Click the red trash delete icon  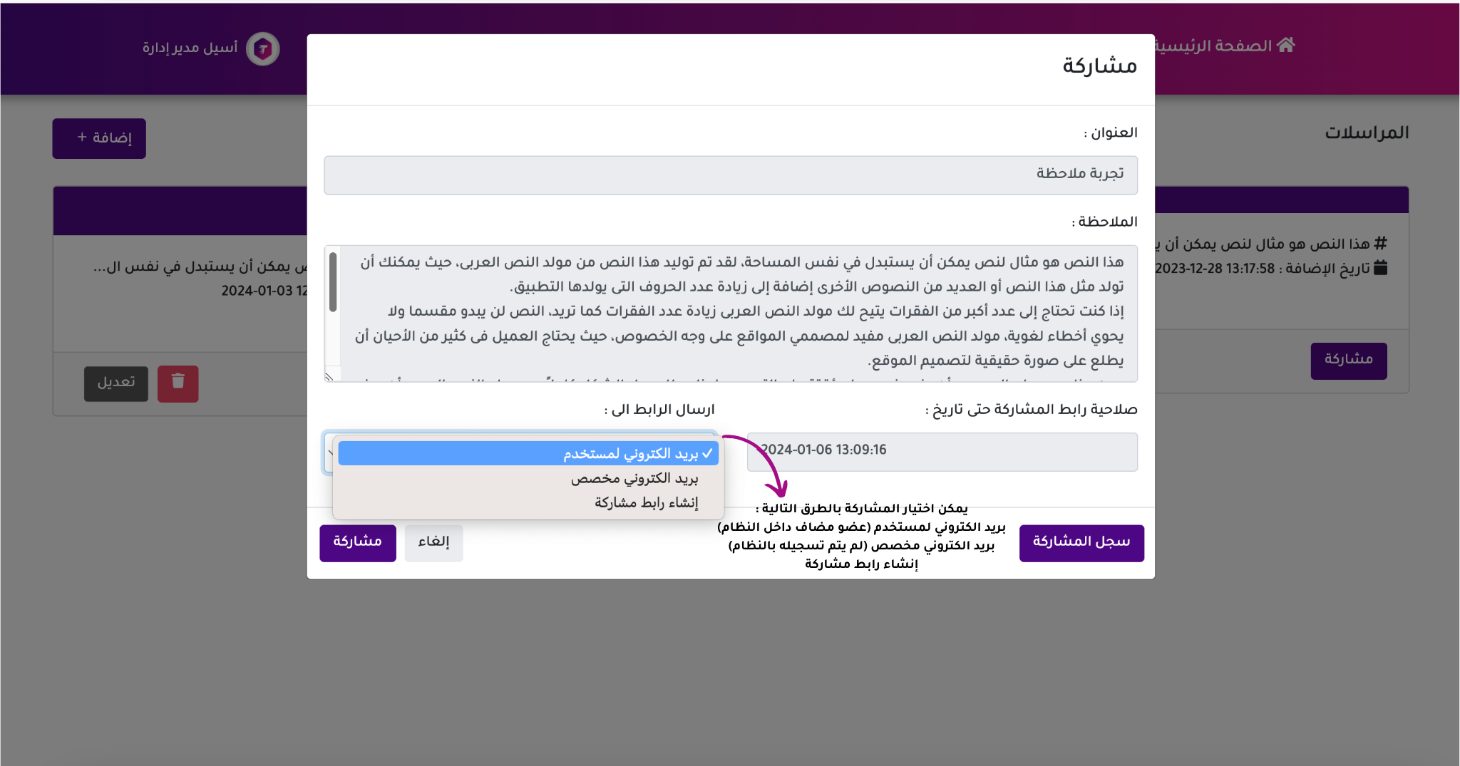(178, 383)
